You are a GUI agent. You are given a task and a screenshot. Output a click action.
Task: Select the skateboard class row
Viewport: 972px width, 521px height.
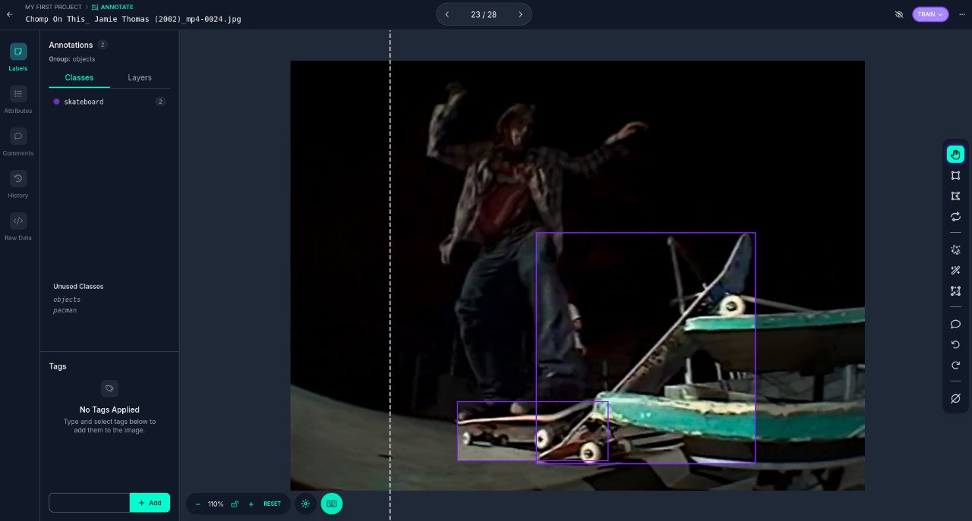click(109, 102)
